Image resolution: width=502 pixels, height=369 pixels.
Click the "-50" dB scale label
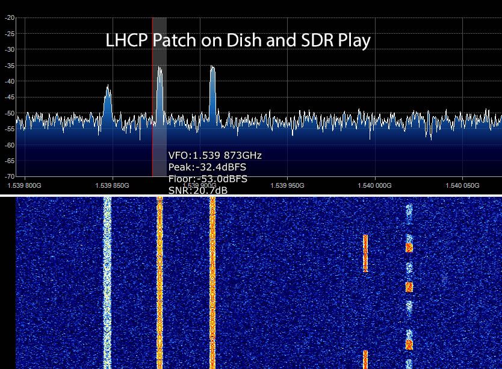[x=10, y=113]
